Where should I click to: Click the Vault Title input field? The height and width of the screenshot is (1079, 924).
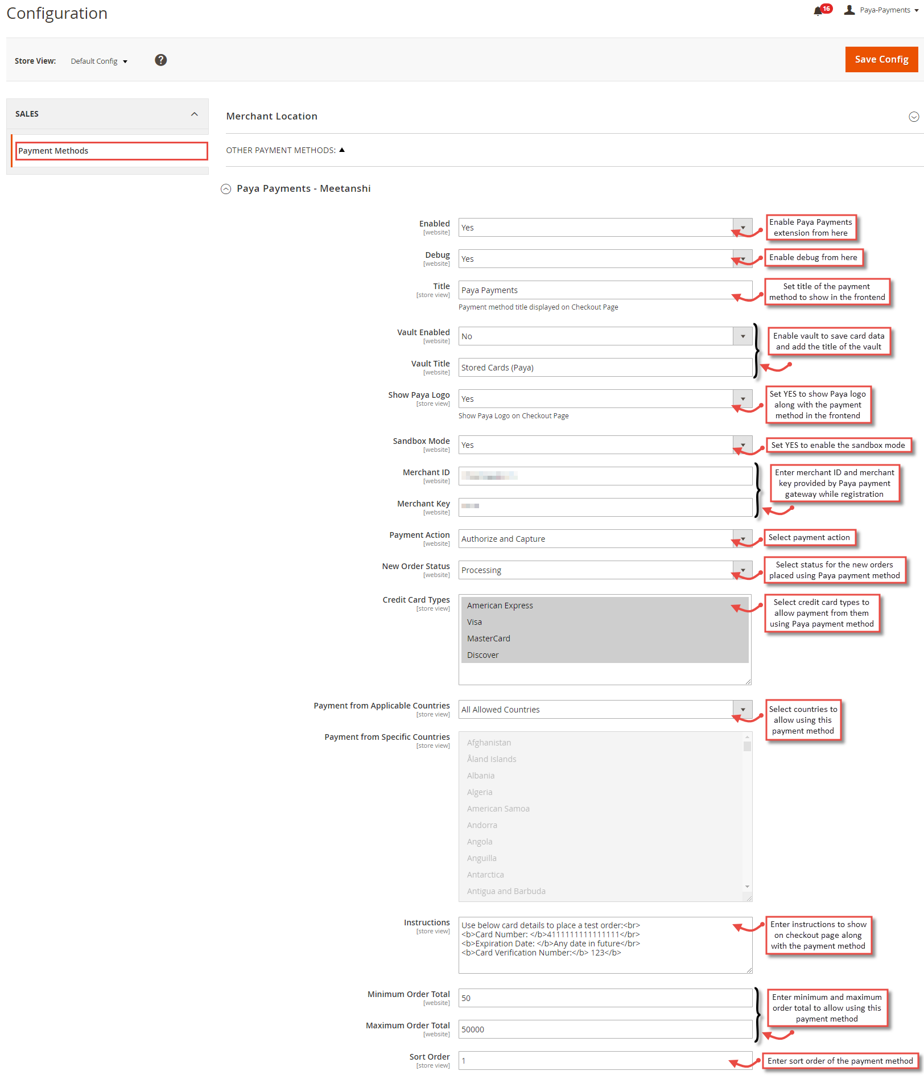[605, 368]
